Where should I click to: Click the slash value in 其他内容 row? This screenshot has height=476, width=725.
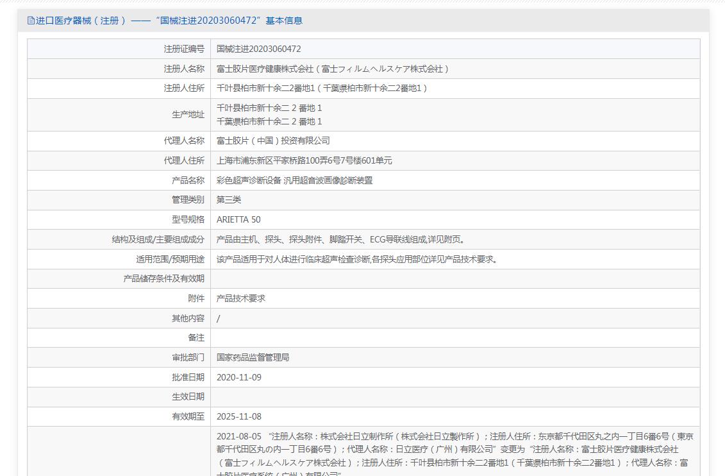click(218, 319)
